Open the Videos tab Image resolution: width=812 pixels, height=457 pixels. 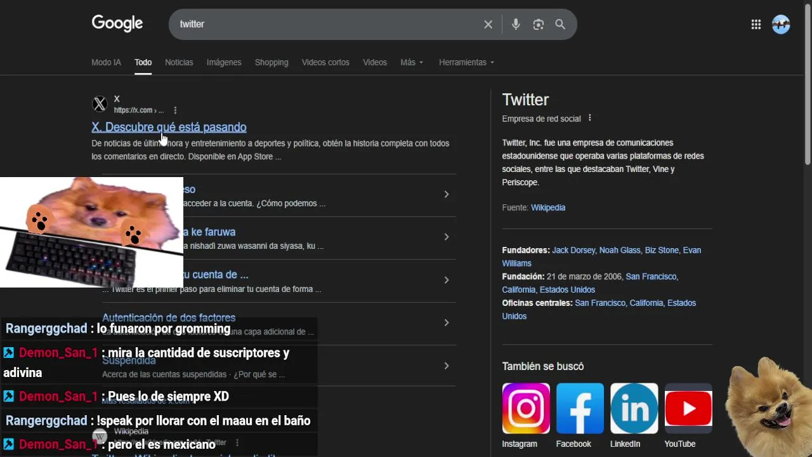click(375, 62)
